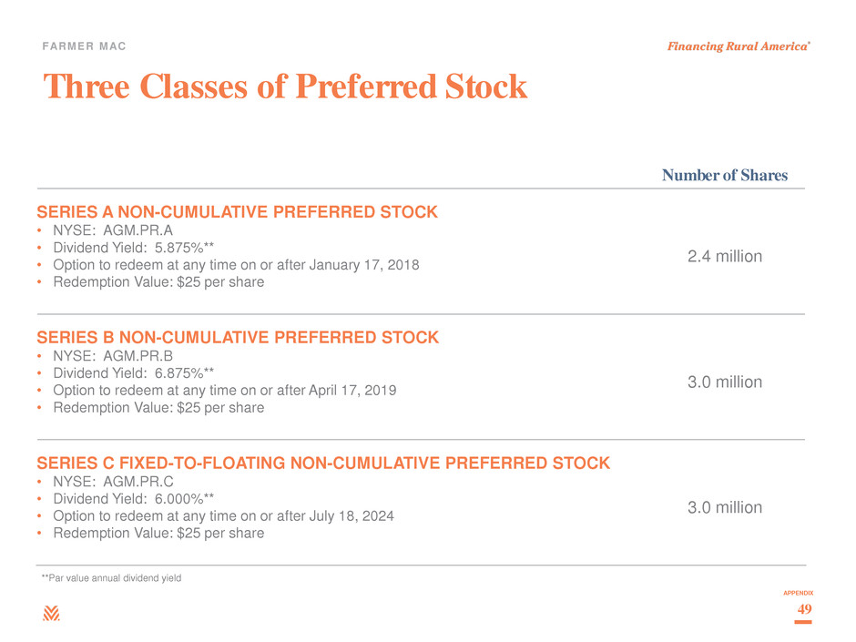Click Series C Fixed-to-Floating Preferred Stock heading
The image size is (856, 642).
(x=323, y=463)
